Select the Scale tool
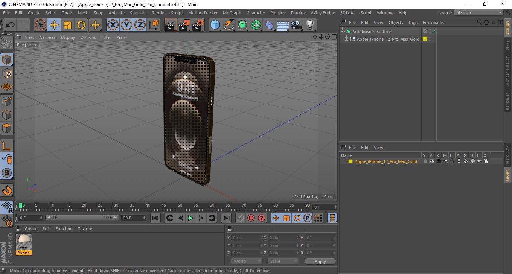The height and width of the screenshot is (274, 512). (x=68, y=25)
